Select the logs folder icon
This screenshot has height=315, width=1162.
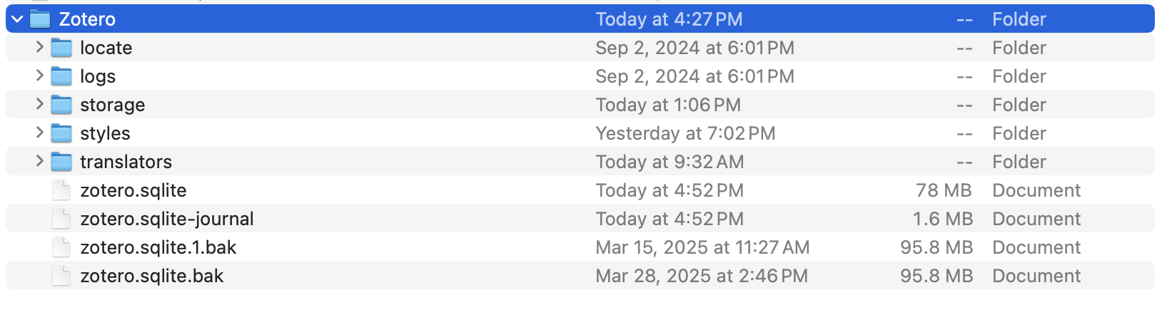coord(61,76)
